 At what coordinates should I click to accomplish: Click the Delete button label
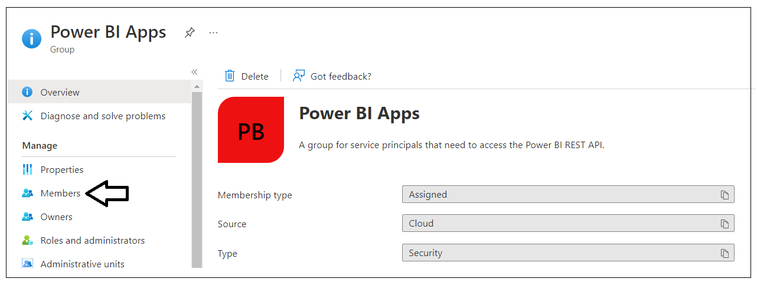click(x=254, y=76)
